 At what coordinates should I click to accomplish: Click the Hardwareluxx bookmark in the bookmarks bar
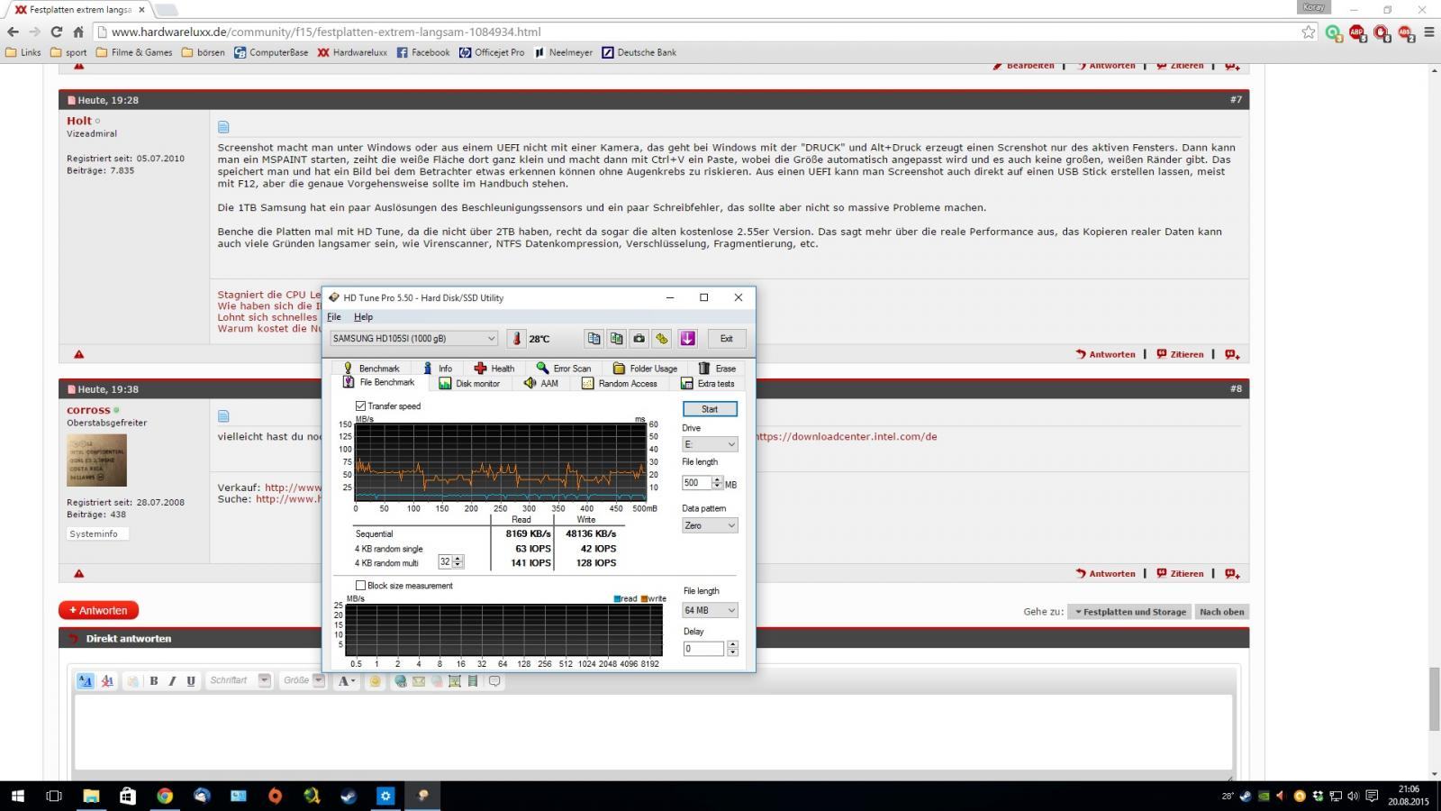(352, 52)
